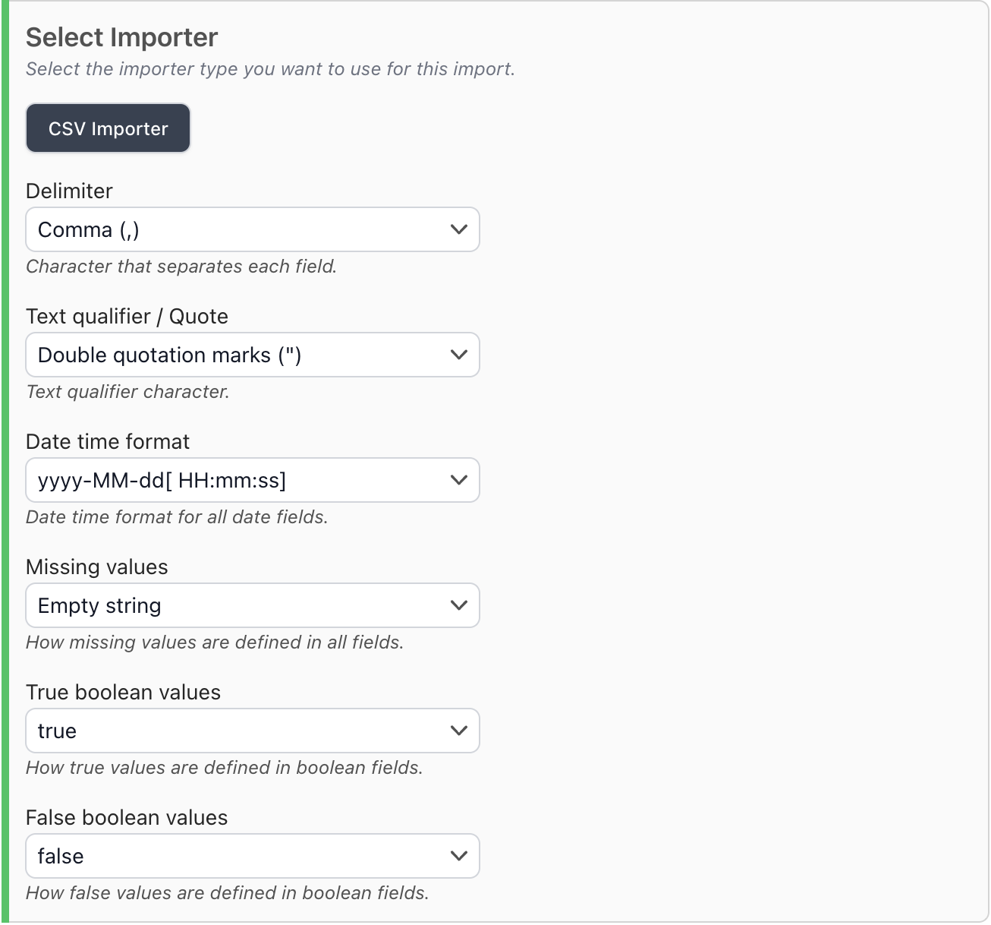Click the Delimiter field label
This screenshot has height=925, width=991.
pos(69,191)
